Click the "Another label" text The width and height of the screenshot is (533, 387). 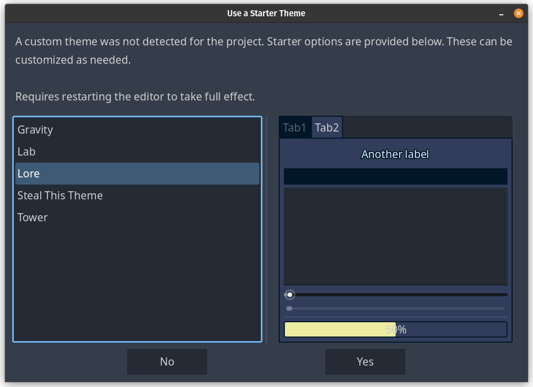(395, 154)
